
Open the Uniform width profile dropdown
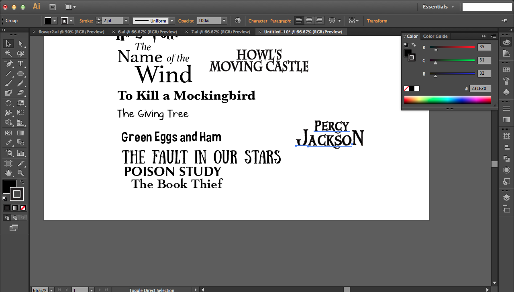pyautogui.click(x=172, y=20)
